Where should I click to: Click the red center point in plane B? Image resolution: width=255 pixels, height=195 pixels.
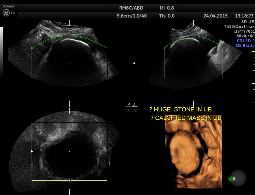click(x=193, y=63)
